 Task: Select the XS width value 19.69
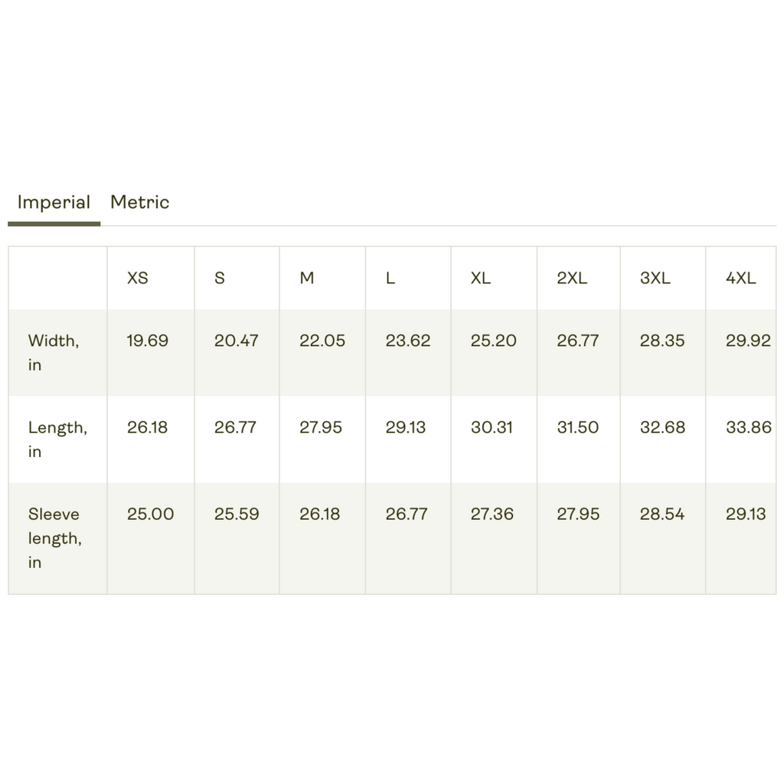click(x=148, y=341)
